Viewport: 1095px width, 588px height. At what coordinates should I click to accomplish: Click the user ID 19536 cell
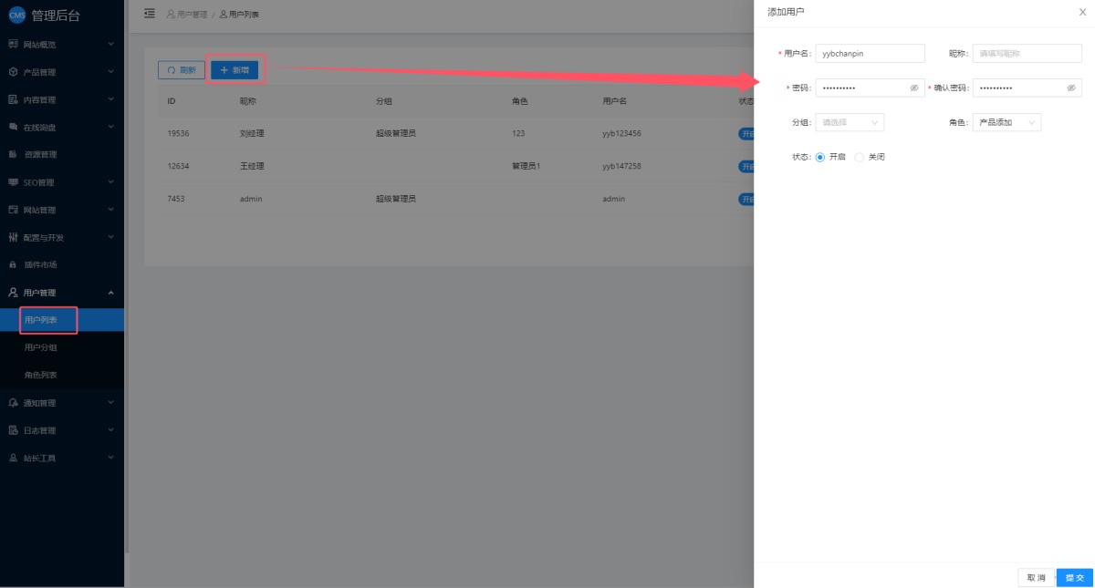(x=178, y=133)
